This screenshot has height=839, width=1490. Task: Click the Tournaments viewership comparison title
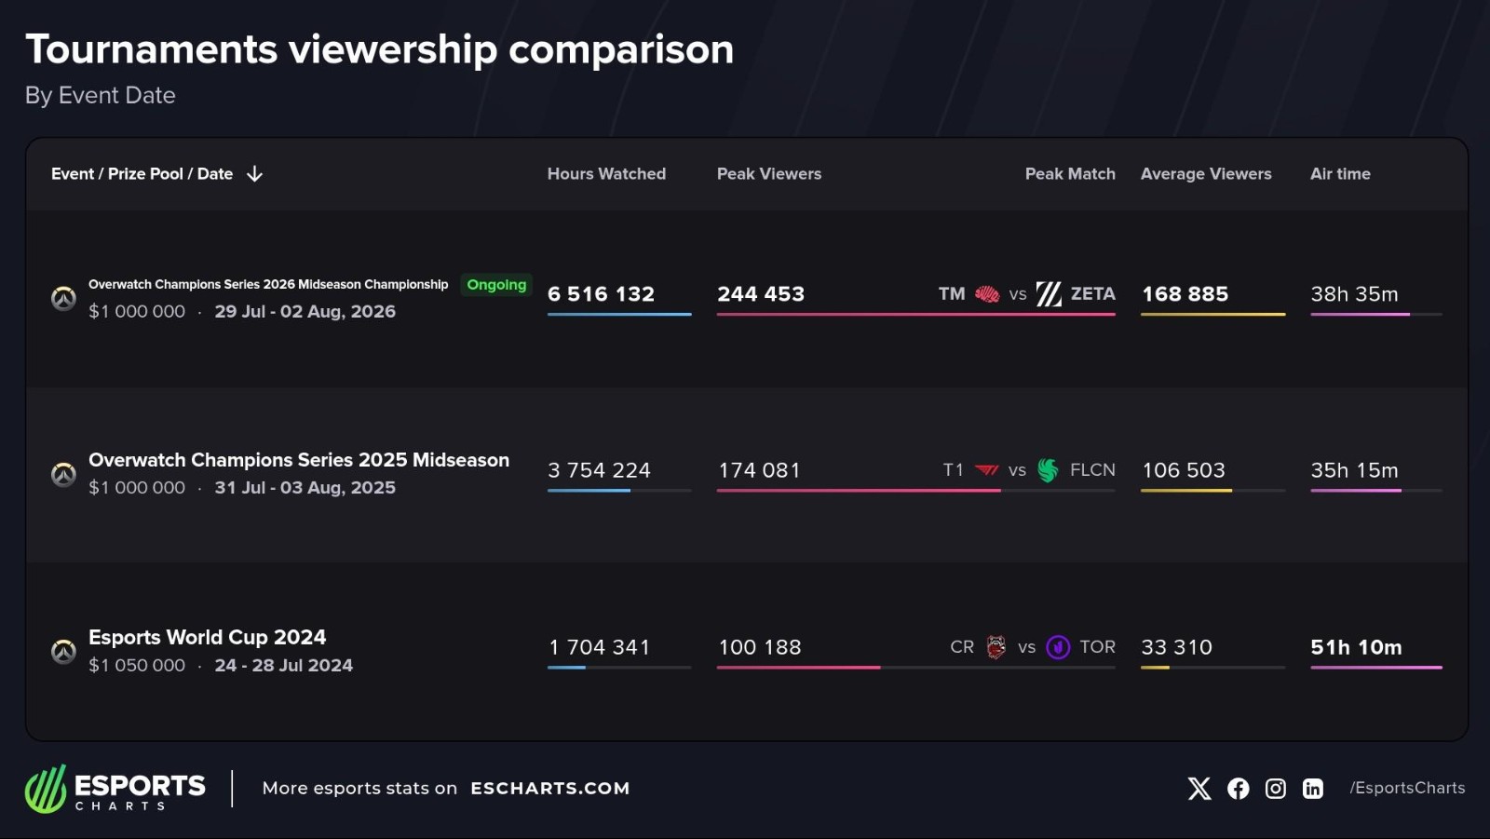(x=380, y=49)
